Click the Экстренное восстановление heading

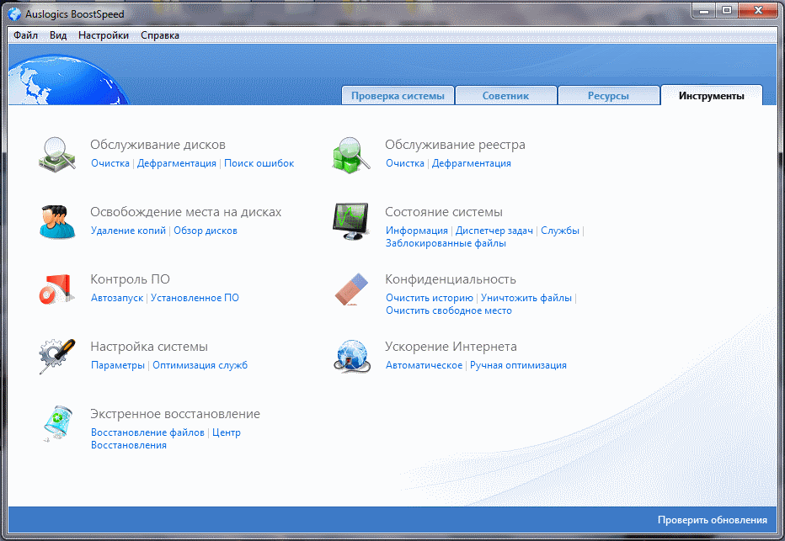[175, 414]
